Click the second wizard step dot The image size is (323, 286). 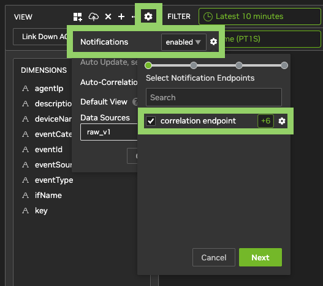(194, 65)
